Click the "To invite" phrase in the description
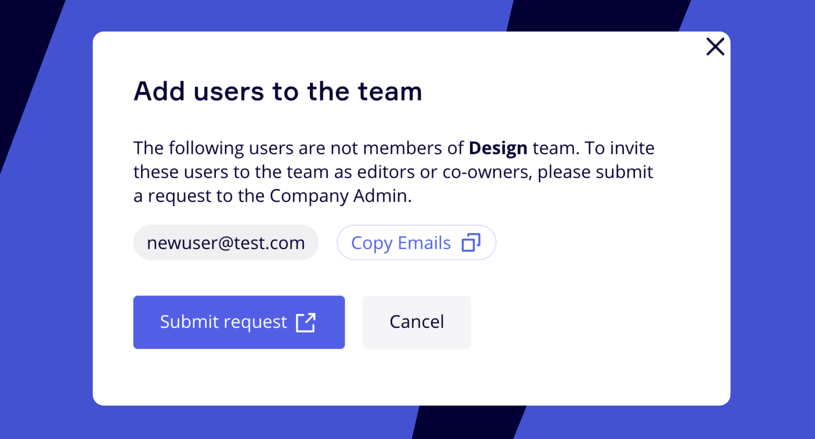The width and height of the screenshot is (815, 439). tap(619, 148)
